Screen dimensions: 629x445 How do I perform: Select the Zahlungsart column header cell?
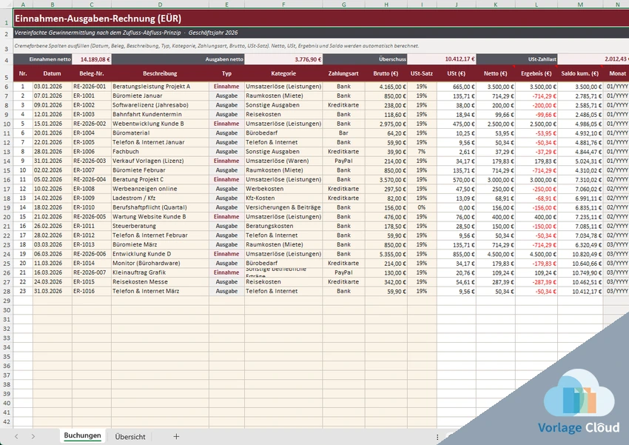343,73
